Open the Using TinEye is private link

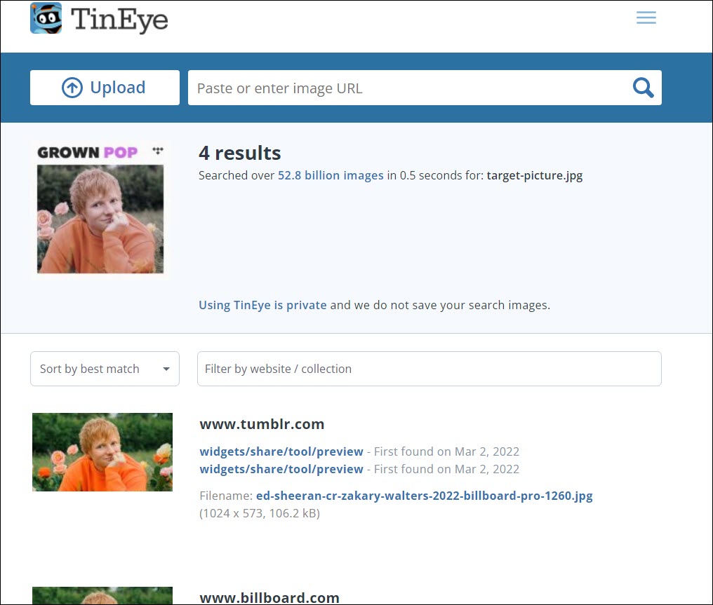coord(262,305)
